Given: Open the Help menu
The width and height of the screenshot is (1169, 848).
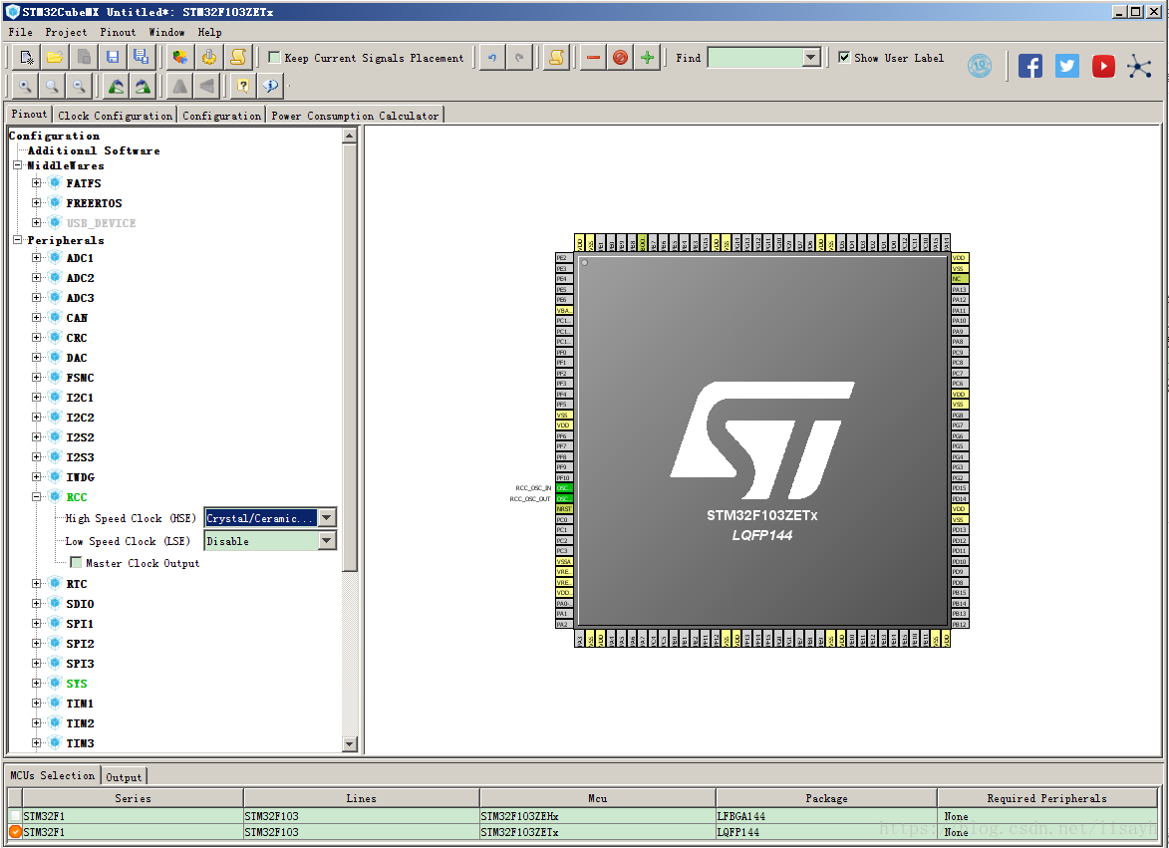Looking at the screenshot, I should coord(209,32).
